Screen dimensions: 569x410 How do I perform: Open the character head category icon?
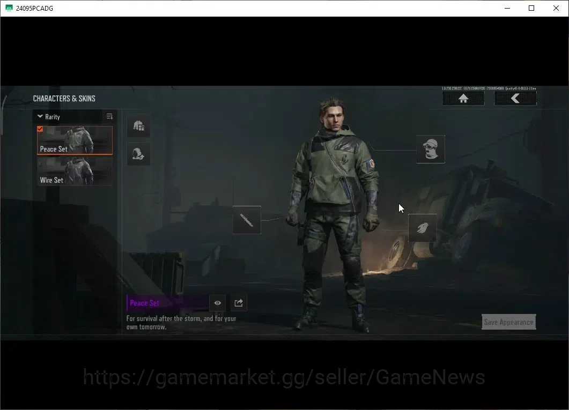point(138,154)
